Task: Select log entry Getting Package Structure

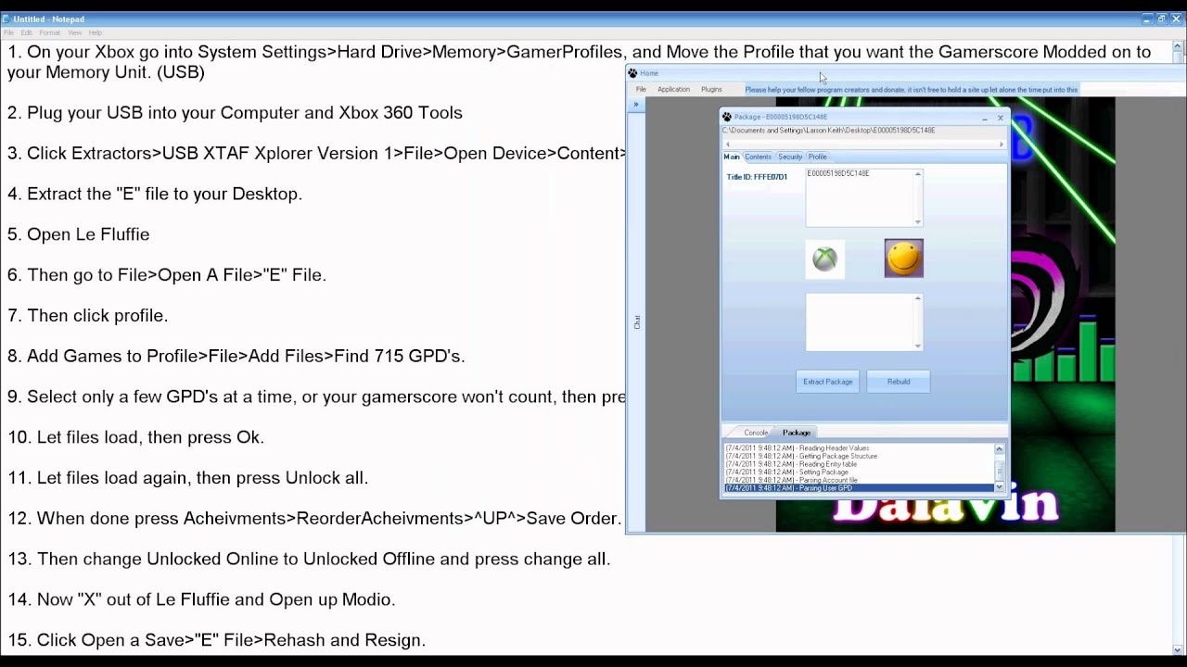Action: click(859, 456)
